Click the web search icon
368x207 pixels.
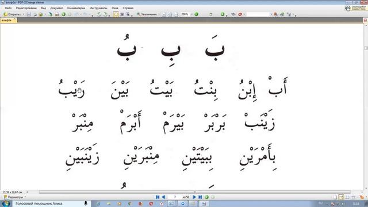click(x=282, y=14)
